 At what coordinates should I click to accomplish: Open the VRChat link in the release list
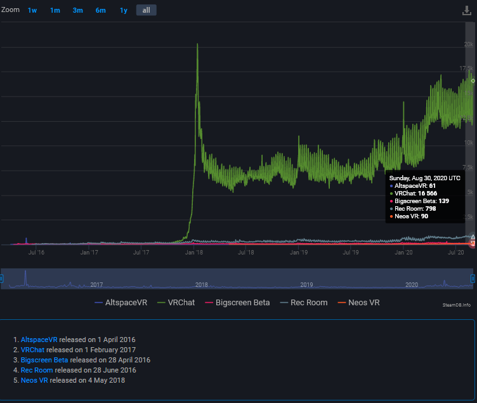click(x=32, y=350)
